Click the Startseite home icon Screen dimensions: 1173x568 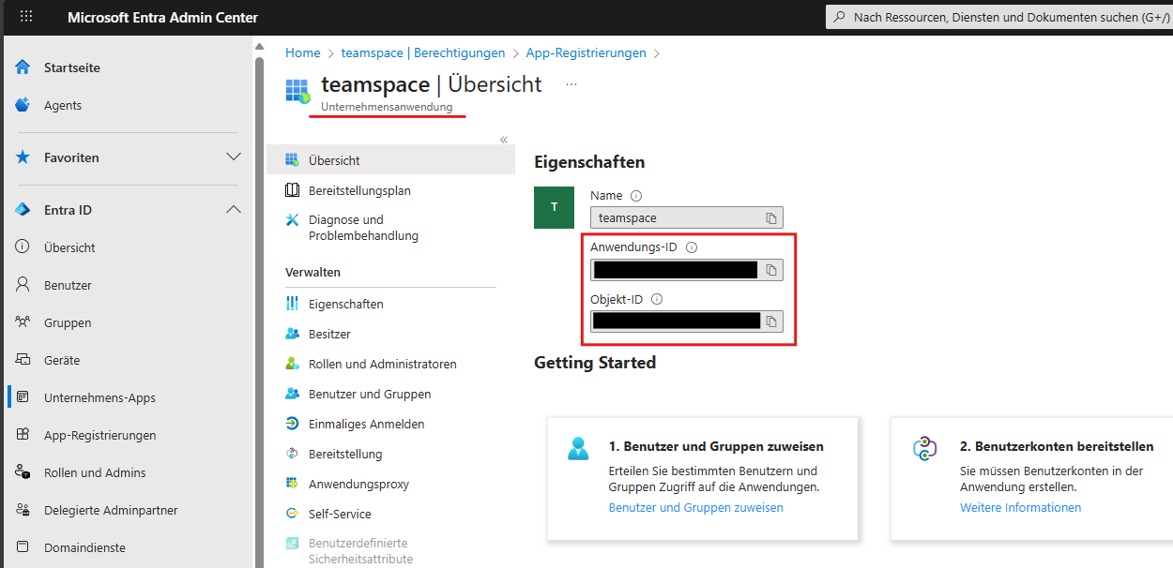(23, 67)
